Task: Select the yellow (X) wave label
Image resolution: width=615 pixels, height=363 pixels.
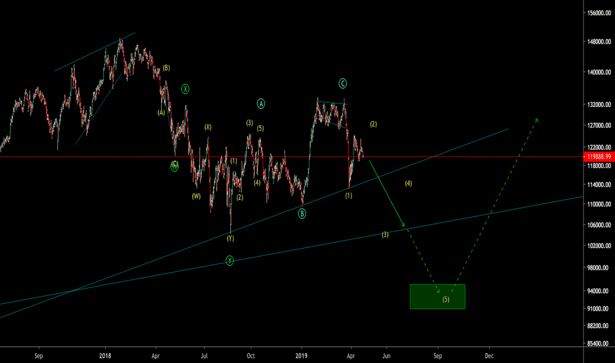Action: [208, 127]
